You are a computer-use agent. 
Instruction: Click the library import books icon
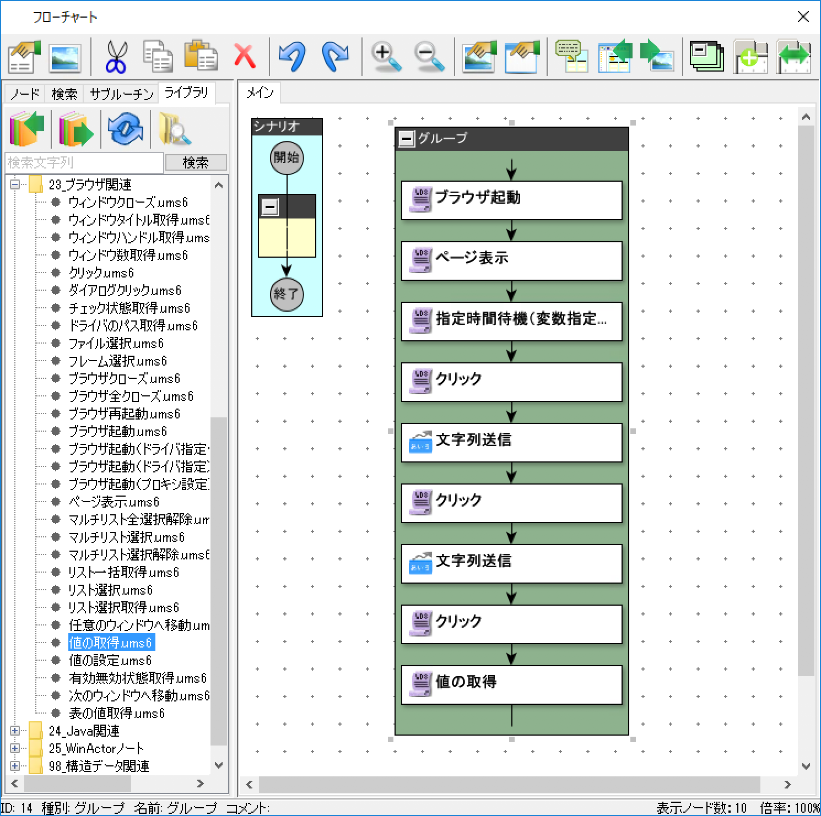pos(26,129)
